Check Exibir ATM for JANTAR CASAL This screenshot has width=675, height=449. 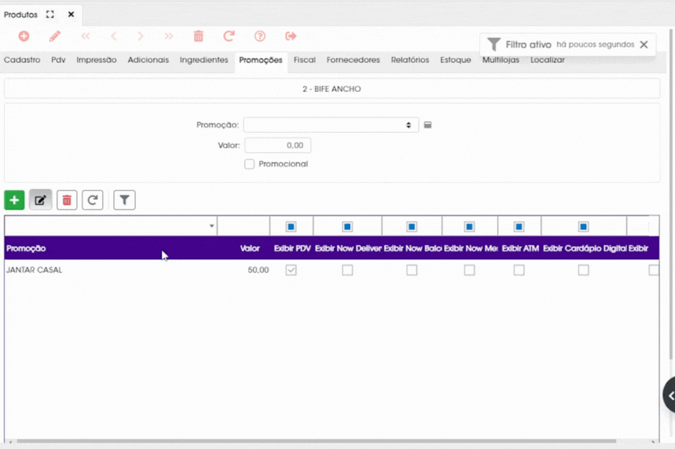pyautogui.click(x=518, y=270)
